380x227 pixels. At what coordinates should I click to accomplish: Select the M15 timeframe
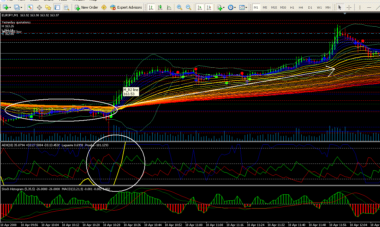coord(274,7)
